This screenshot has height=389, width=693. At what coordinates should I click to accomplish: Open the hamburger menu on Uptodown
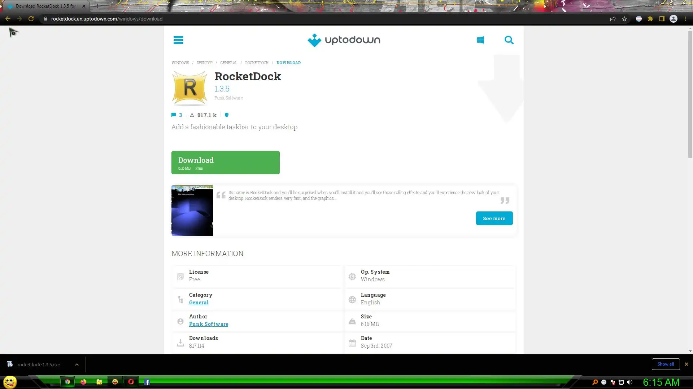tap(178, 40)
